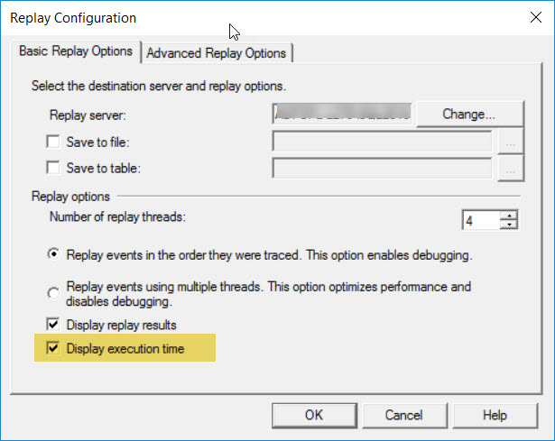Image resolution: width=555 pixels, height=441 pixels.
Task: Uncheck Display replay results
Action: point(52,325)
